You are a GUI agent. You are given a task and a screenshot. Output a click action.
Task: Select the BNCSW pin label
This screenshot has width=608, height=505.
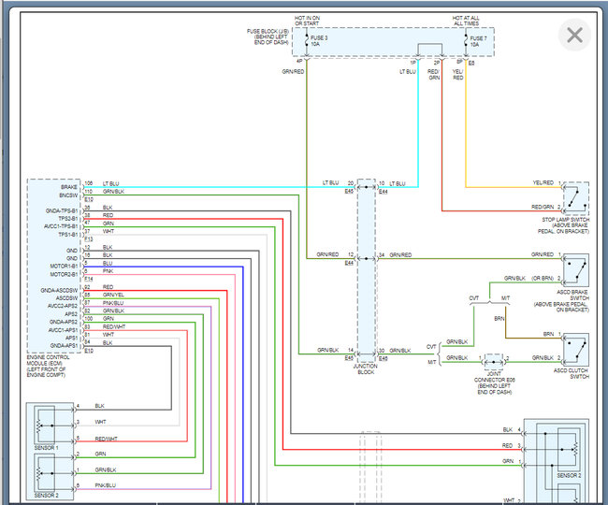tap(68, 195)
